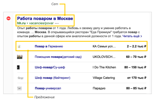Screen dimensions: 155x102
Task: Open the 'Работа поваром в Москве' title link
Action: pos(45,19)
